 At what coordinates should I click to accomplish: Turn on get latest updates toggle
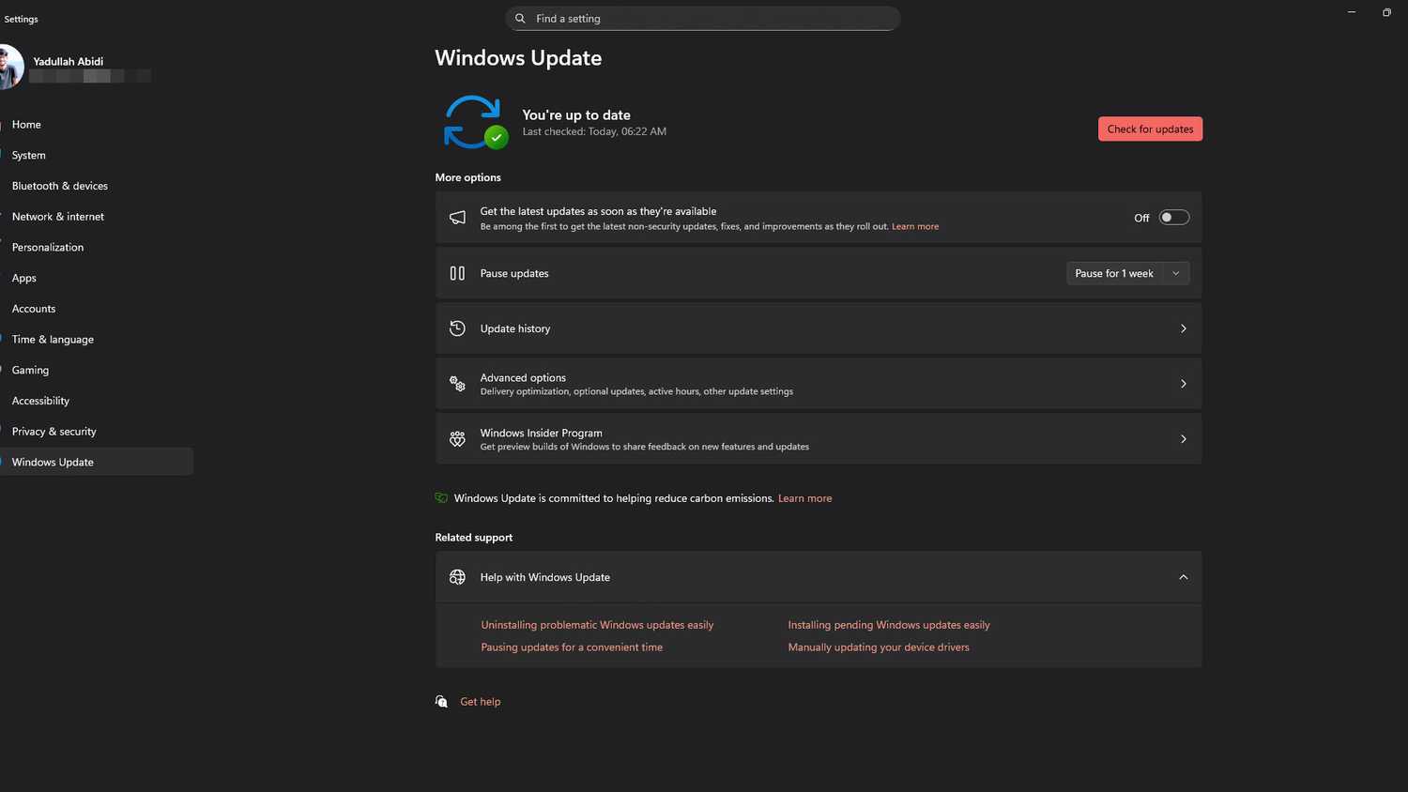coord(1173,218)
